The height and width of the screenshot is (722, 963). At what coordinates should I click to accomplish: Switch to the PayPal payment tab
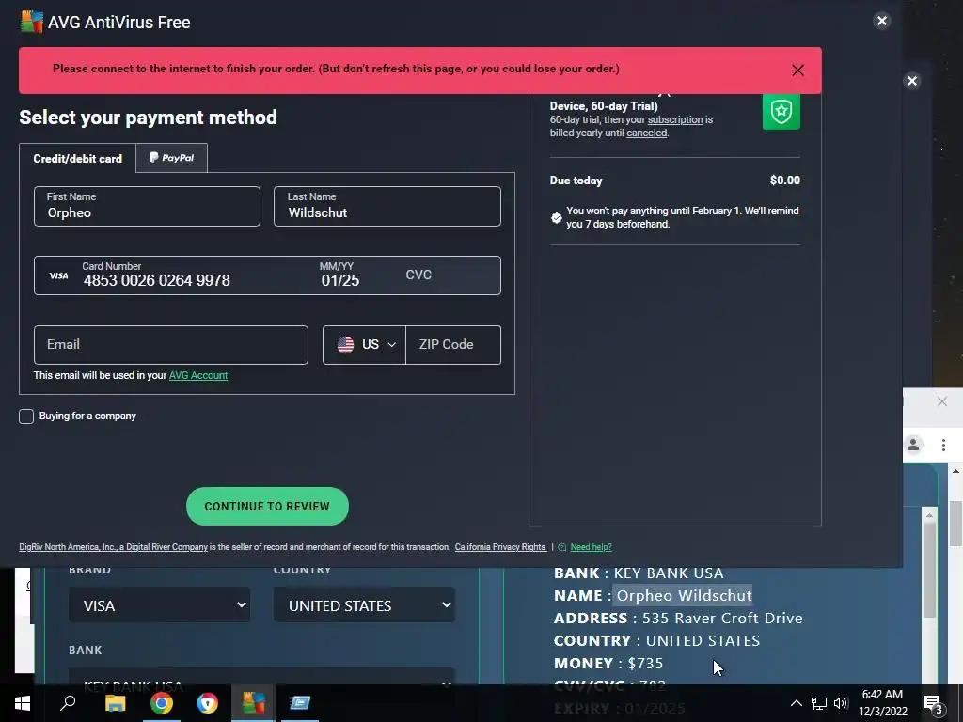171,158
